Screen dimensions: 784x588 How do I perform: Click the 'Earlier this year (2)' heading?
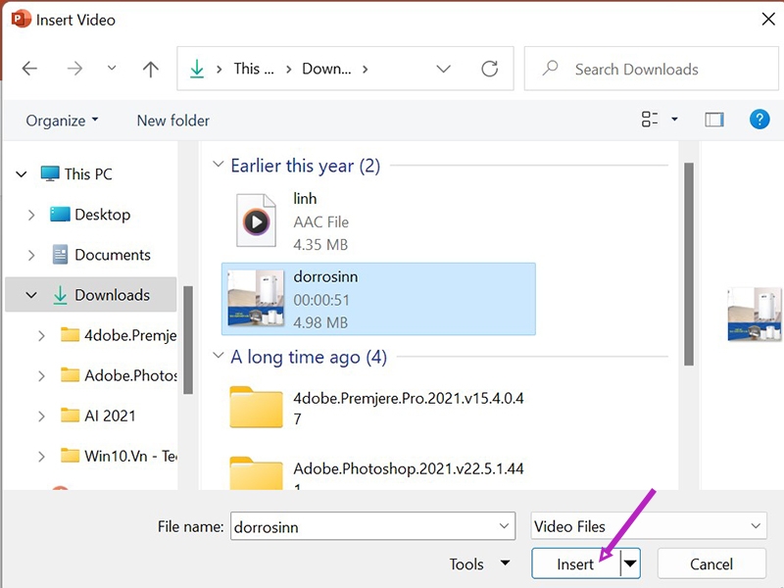pyautogui.click(x=305, y=166)
